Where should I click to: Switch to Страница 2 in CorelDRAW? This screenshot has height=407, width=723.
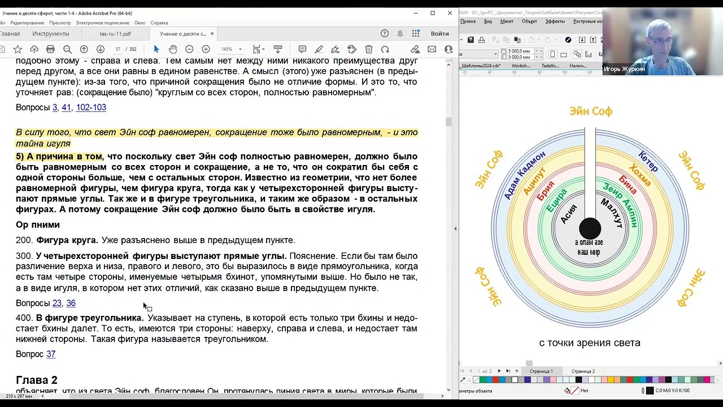583,371
